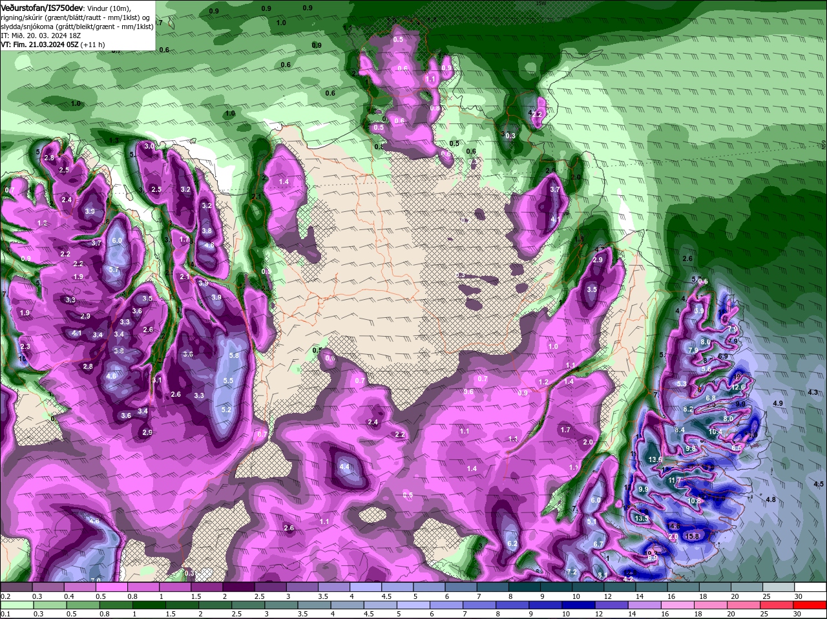Click the 5.5 snowfall value on the map

point(227,381)
